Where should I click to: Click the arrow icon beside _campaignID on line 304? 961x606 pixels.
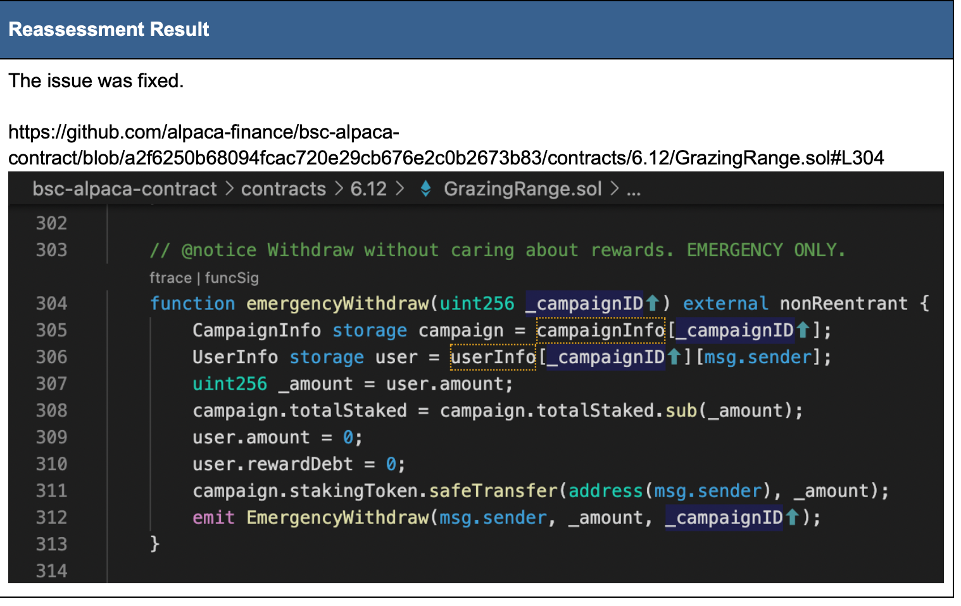(653, 304)
